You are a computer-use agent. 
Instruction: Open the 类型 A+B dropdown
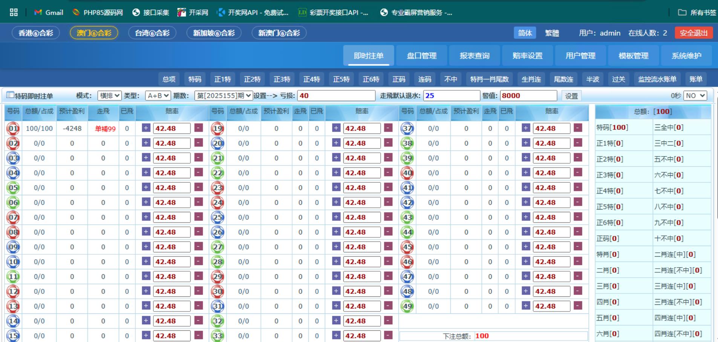click(158, 96)
